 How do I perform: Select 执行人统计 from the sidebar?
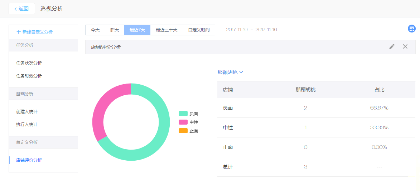27,125
